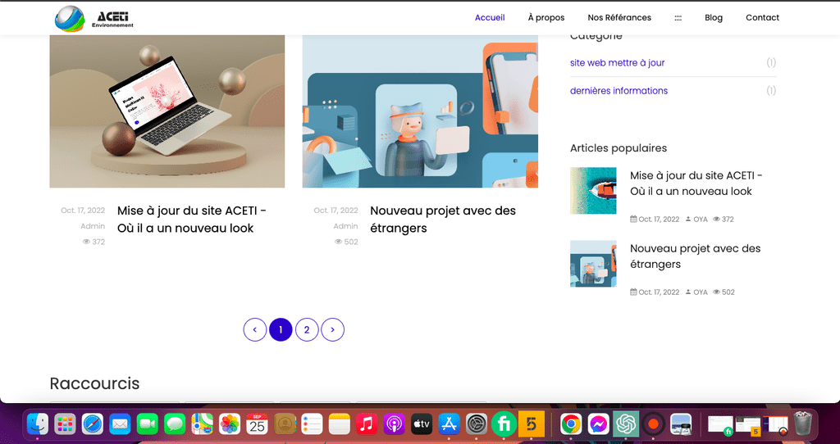Open Launchpad in the dock
The width and height of the screenshot is (840, 444).
65,424
